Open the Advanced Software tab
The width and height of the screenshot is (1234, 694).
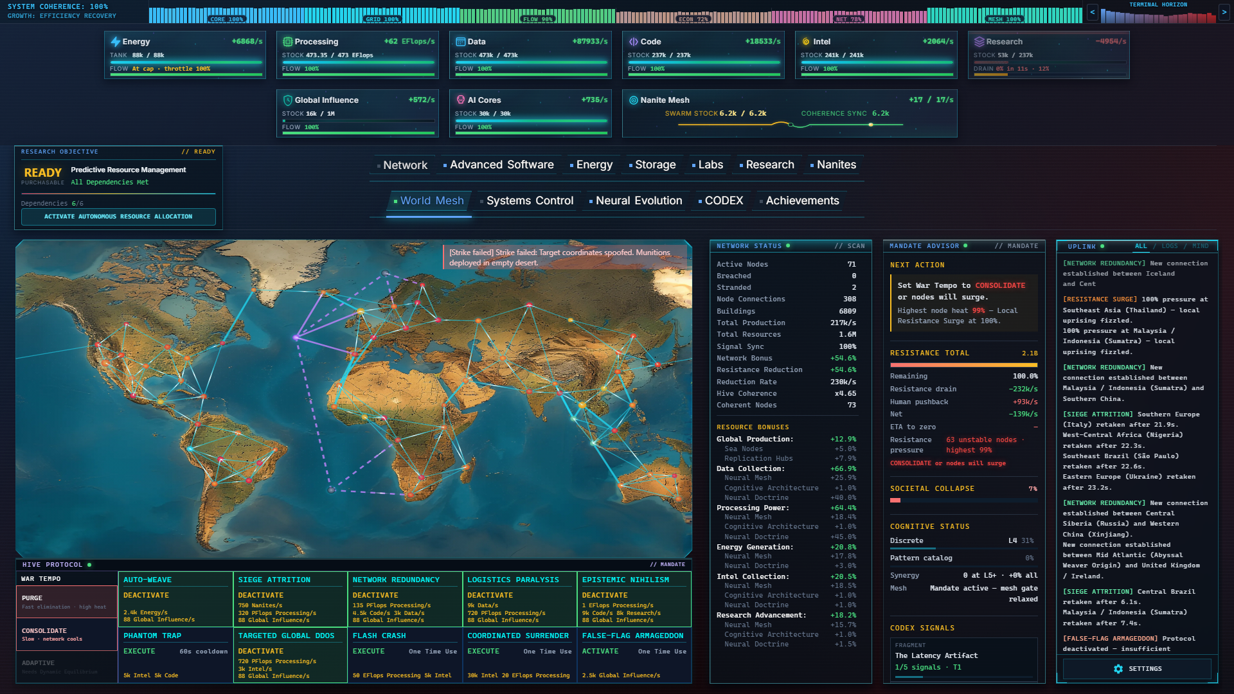coord(499,165)
